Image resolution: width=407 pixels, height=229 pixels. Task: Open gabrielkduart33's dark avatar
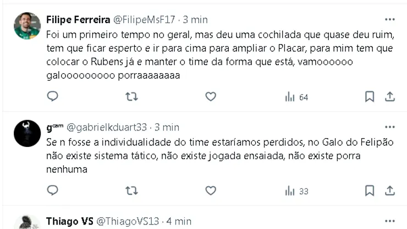coord(27,134)
